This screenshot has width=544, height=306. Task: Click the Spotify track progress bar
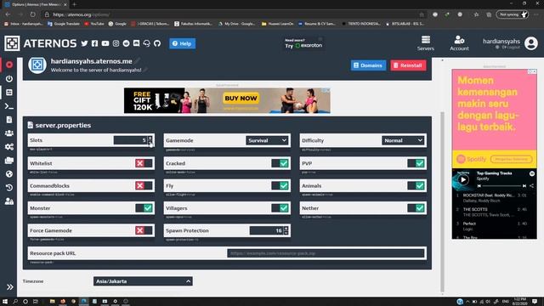pos(501,186)
